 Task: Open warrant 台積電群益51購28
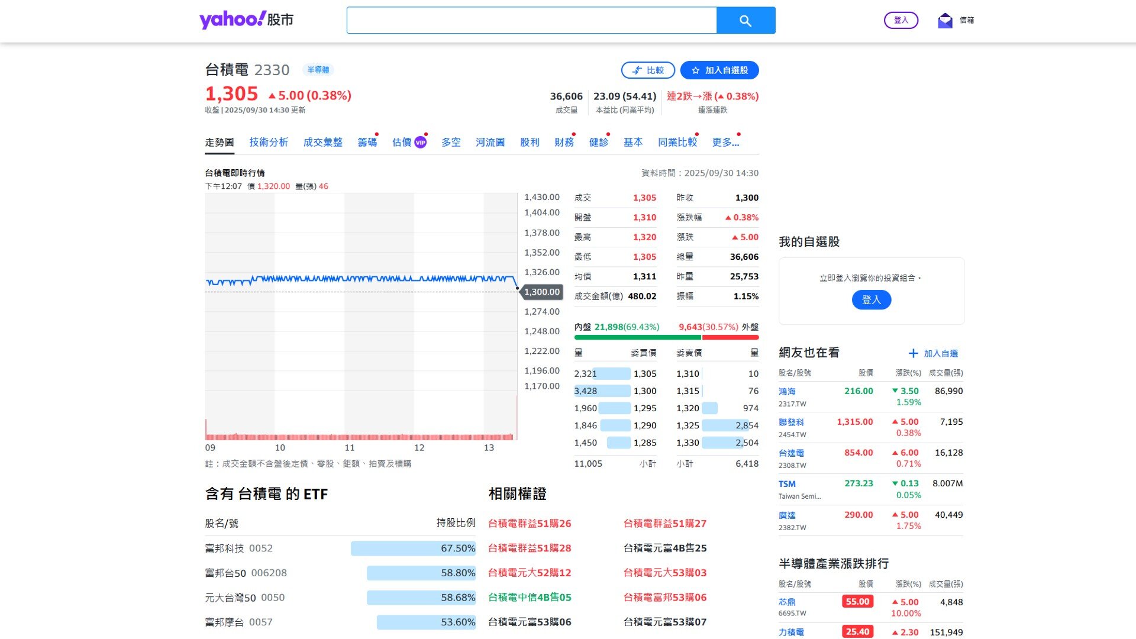530,548
